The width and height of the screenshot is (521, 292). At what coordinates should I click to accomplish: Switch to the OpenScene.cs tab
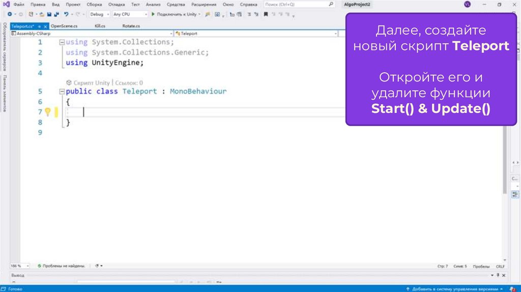[64, 26]
